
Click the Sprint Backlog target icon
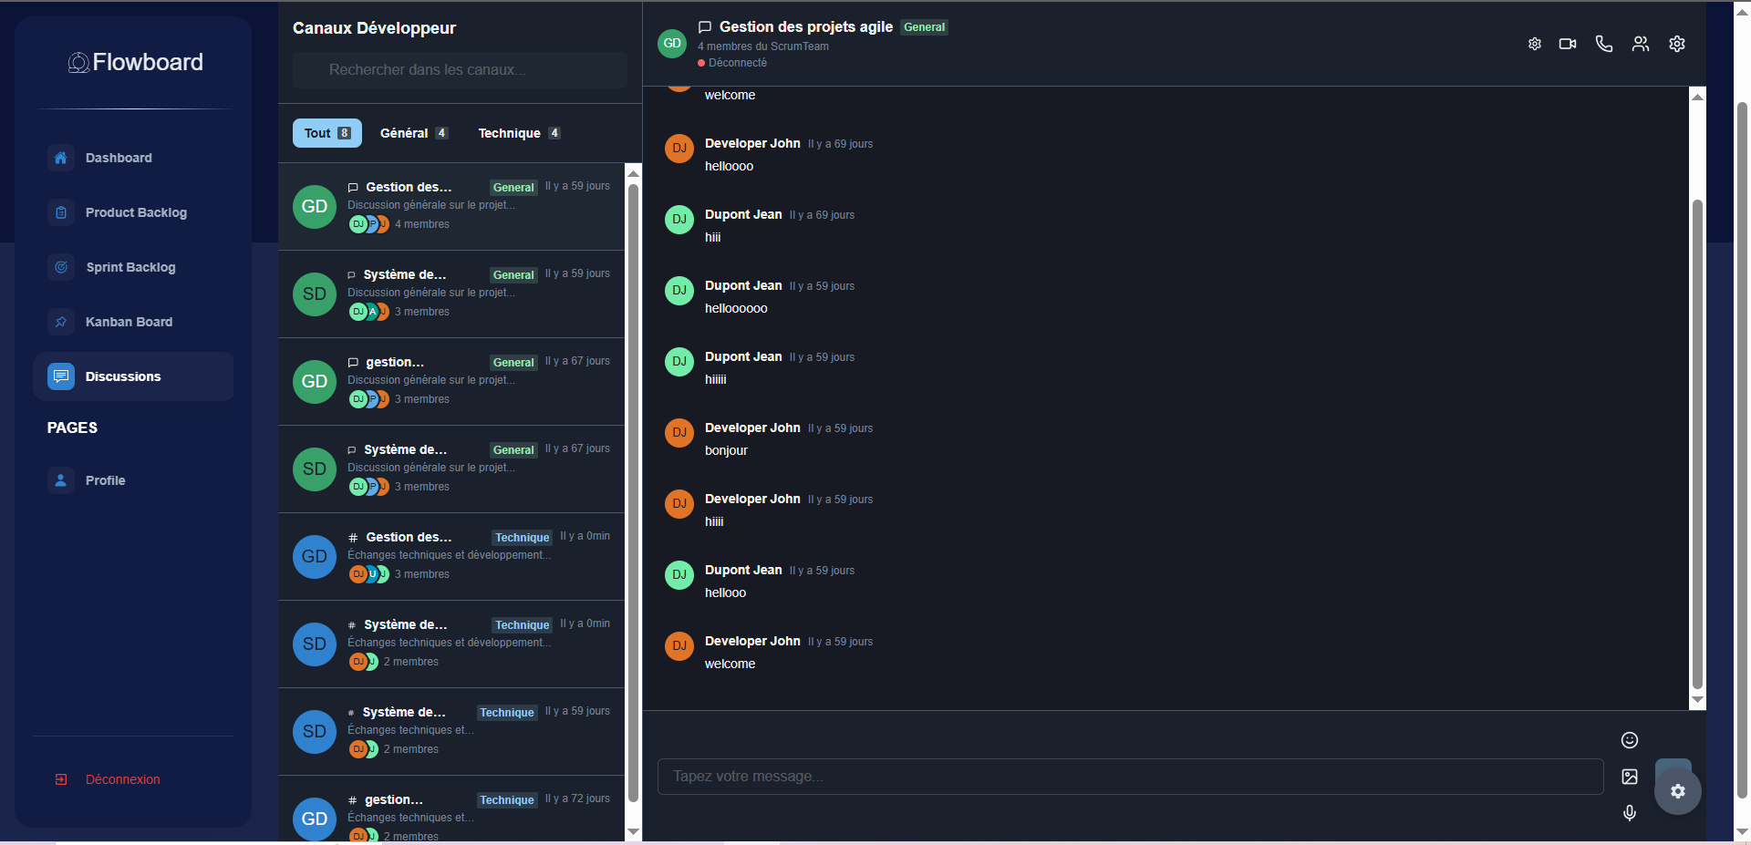[x=60, y=267]
